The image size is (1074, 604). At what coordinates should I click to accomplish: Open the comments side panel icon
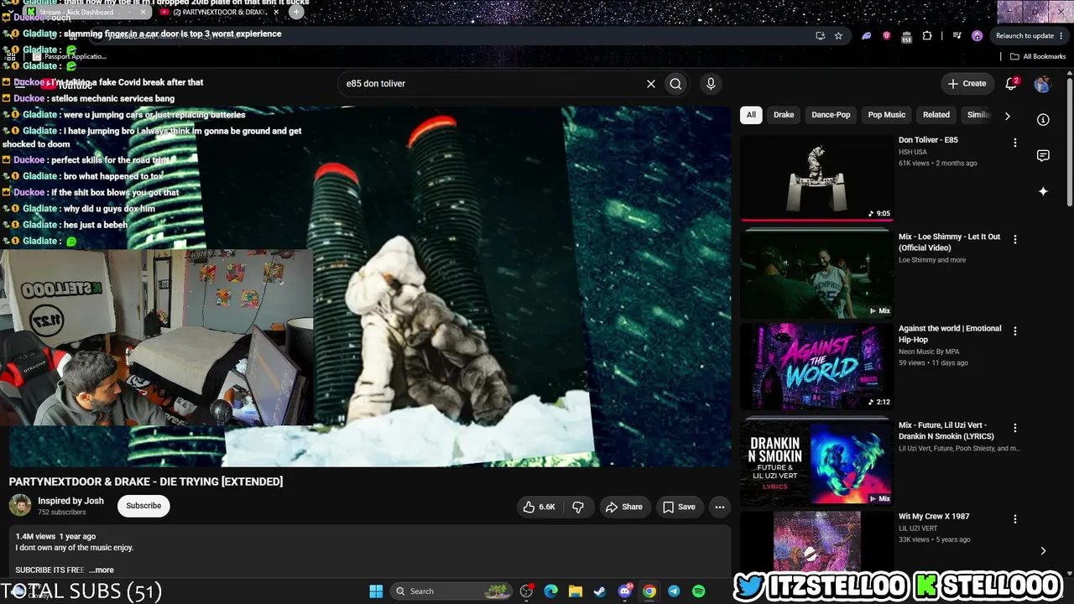click(x=1043, y=155)
